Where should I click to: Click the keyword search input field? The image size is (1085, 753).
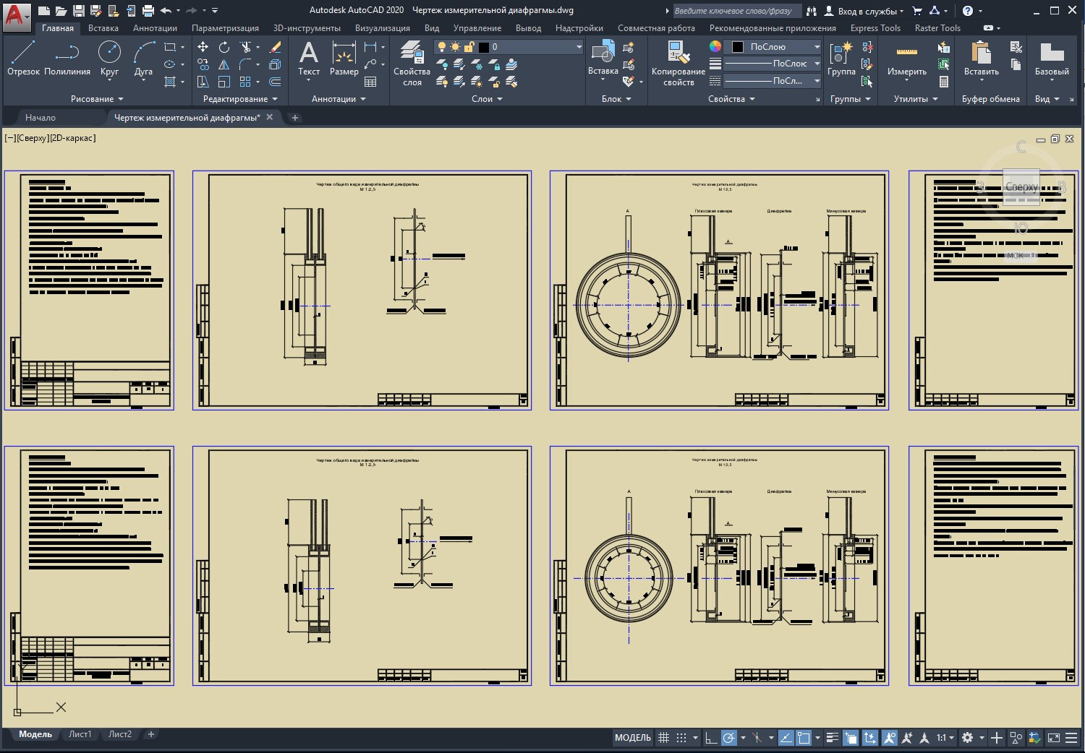click(736, 11)
